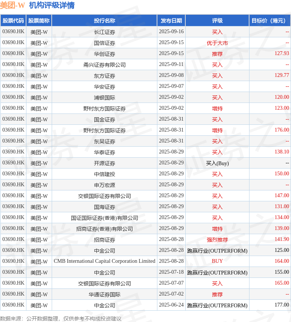Select the 国海证券 cell
The image size is (291, 322).
click(x=105, y=207)
